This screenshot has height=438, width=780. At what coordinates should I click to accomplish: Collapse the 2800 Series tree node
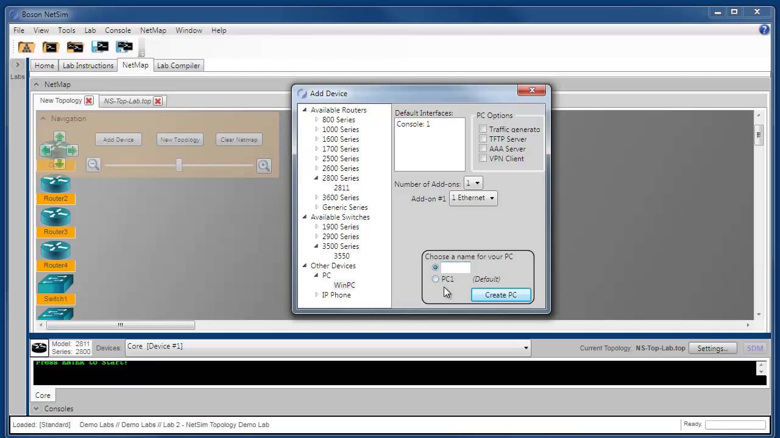[317, 178]
